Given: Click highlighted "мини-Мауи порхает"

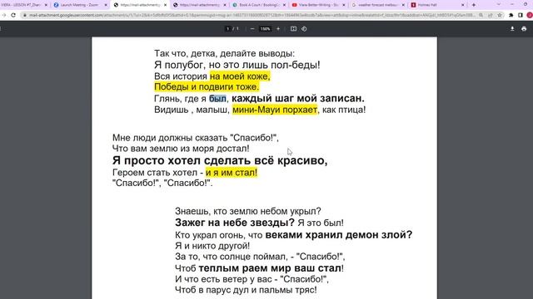Looking at the screenshot, I should click(x=275, y=110).
